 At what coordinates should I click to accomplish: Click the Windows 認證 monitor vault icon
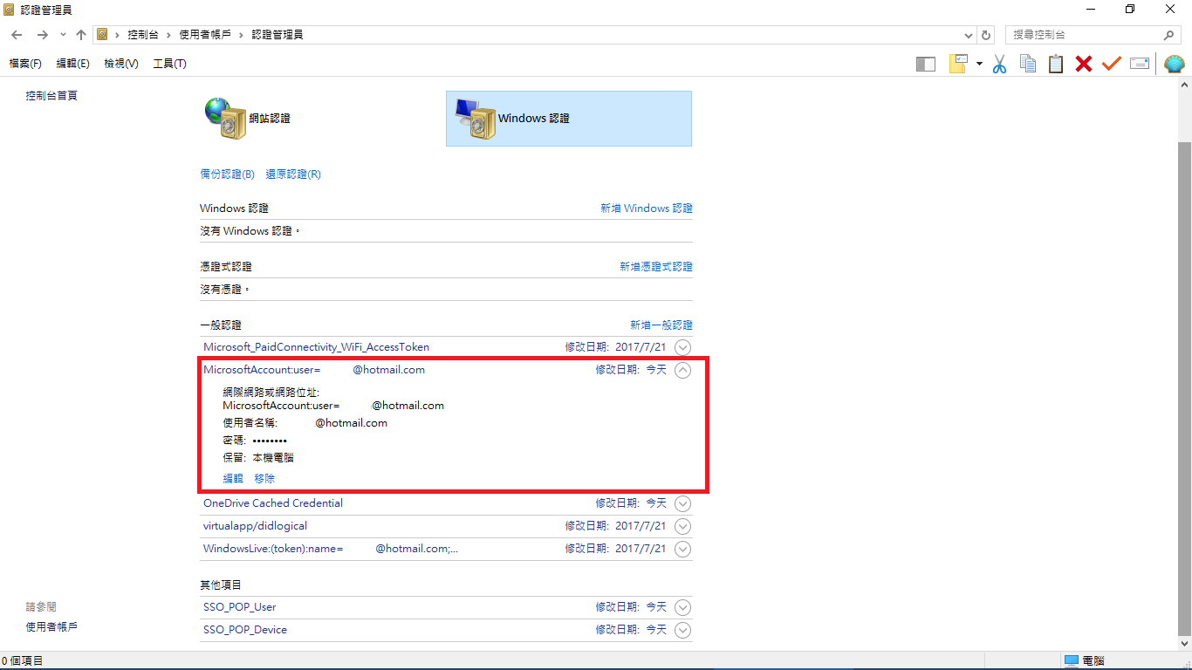(475, 118)
